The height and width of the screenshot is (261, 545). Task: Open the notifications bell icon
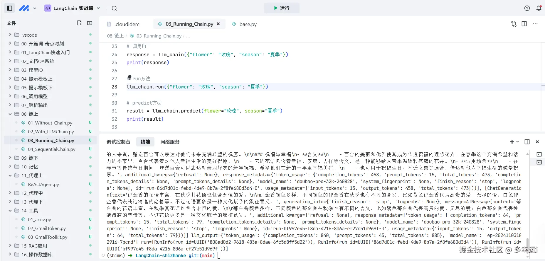(539, 8)
